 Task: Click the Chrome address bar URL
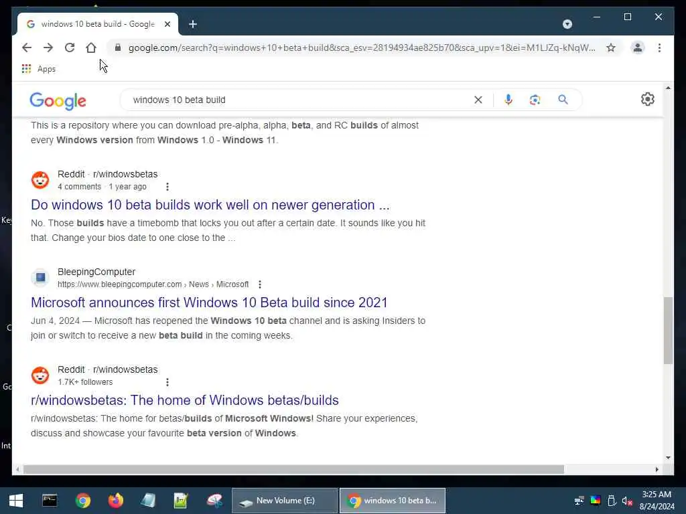click(361, 48)
